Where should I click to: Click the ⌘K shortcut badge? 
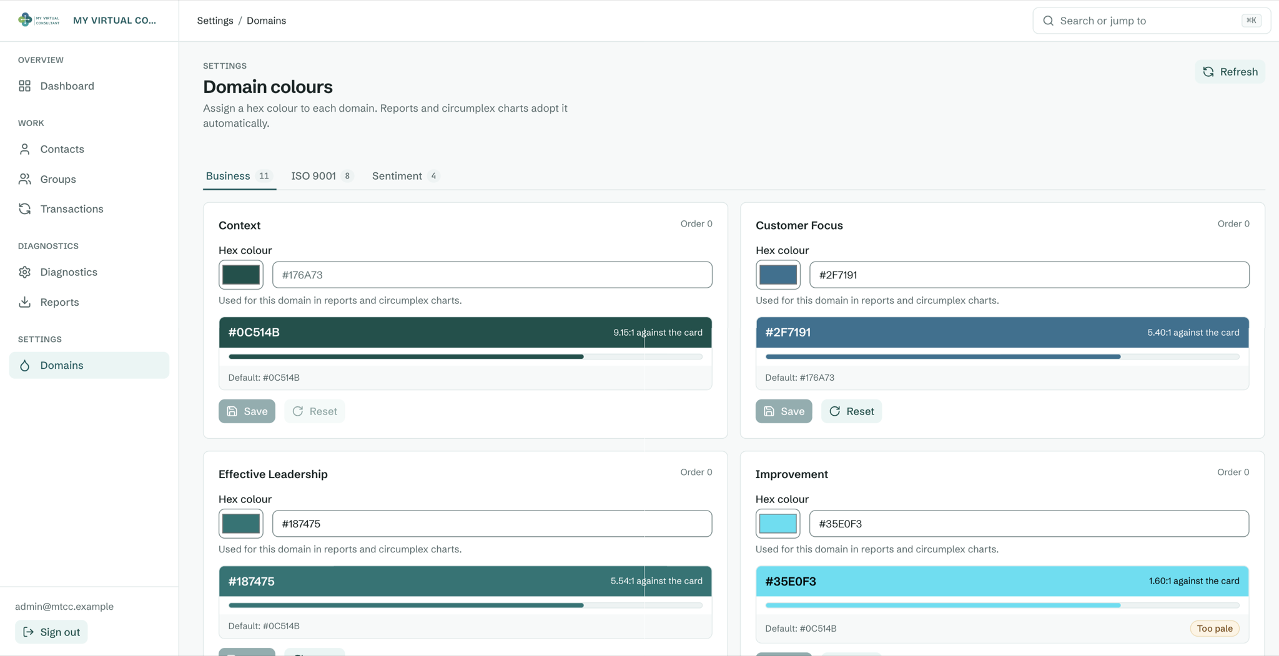click(1251, 21)
